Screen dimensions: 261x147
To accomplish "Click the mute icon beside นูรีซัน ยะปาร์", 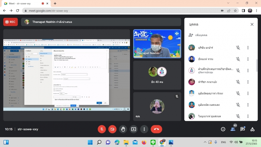I will point(238,48).
